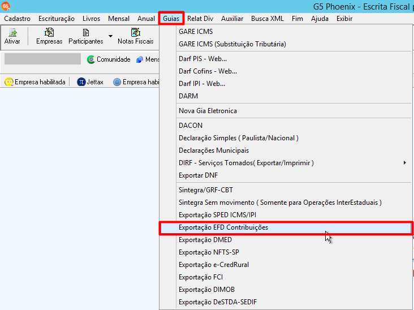The image size is (414, 310).
Task: Click the Comunidade icon
Action: pyautogui.click(x=91, y=59)
